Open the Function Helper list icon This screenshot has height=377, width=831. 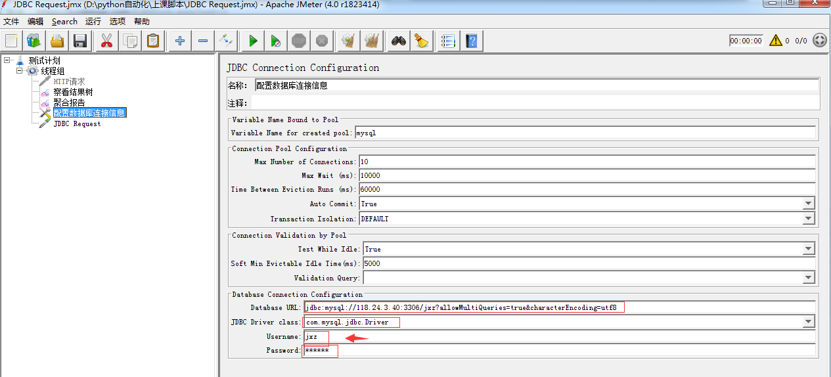[448, 41]
